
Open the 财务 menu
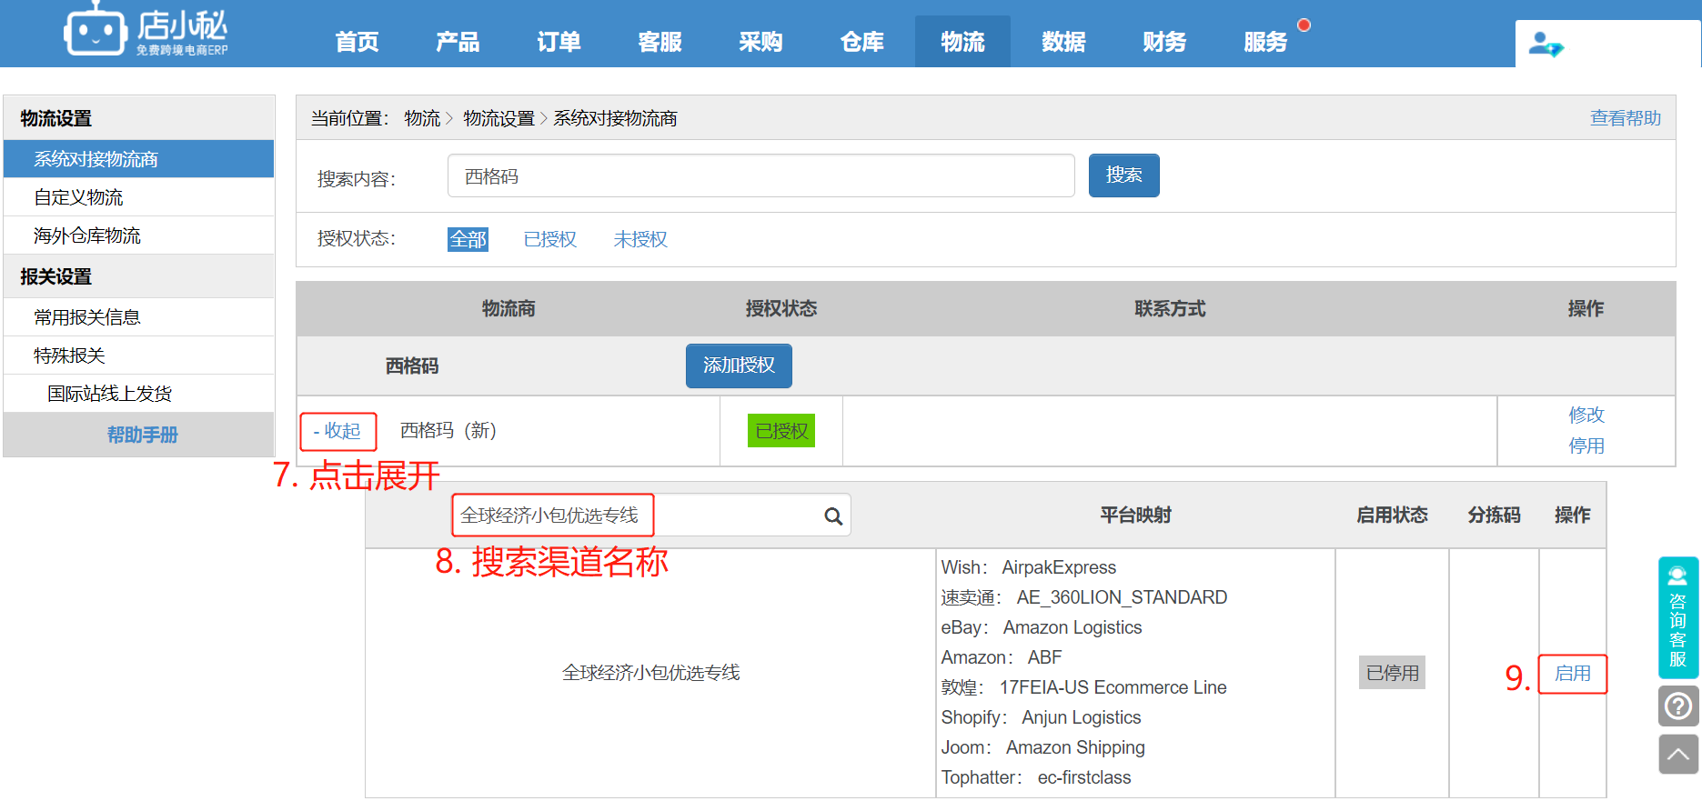coord(1164,42)
